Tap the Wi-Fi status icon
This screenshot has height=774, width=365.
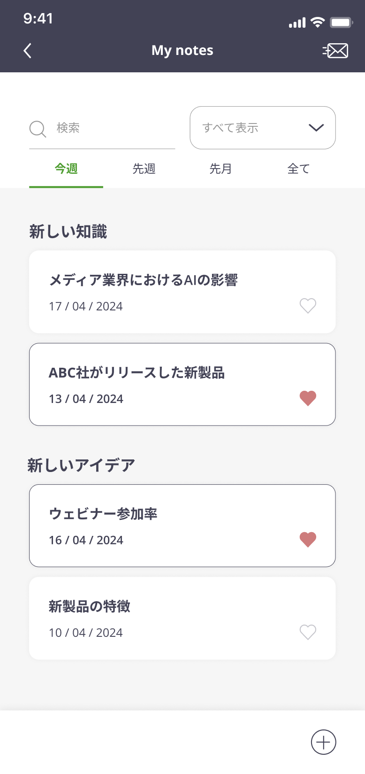pos(318,23)
